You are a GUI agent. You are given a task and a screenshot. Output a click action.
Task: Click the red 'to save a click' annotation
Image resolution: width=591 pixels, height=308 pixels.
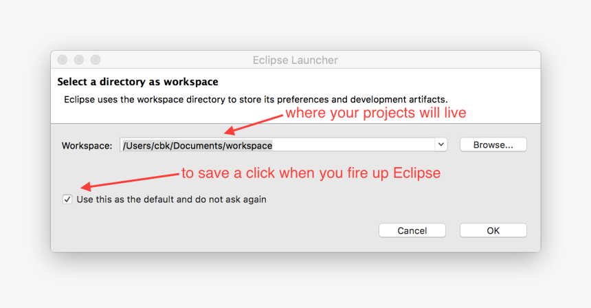point(311,173)
